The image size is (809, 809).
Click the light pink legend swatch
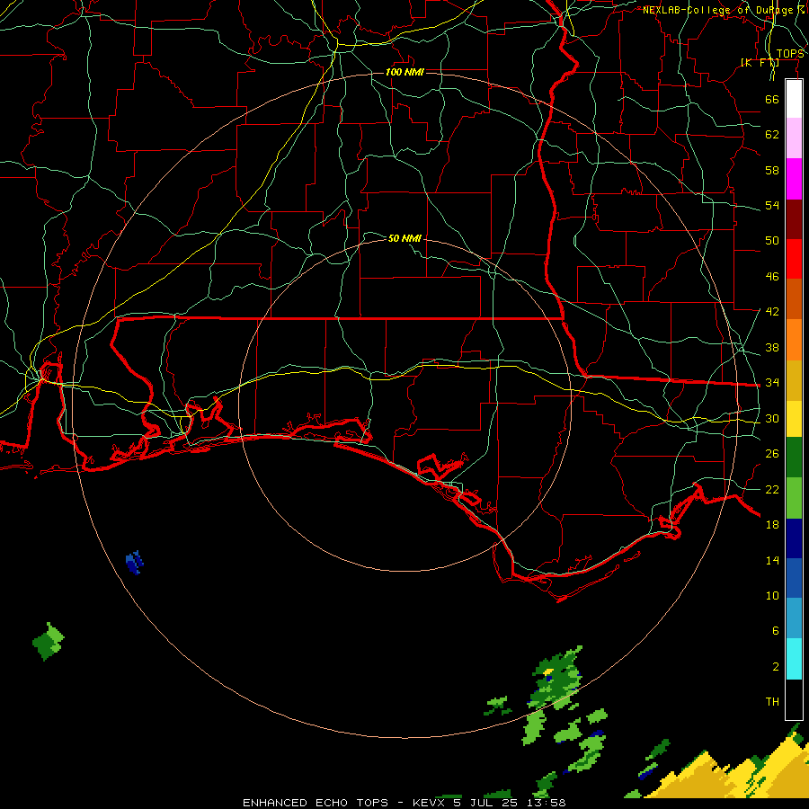pyautogui.click(x=794, y=138)
